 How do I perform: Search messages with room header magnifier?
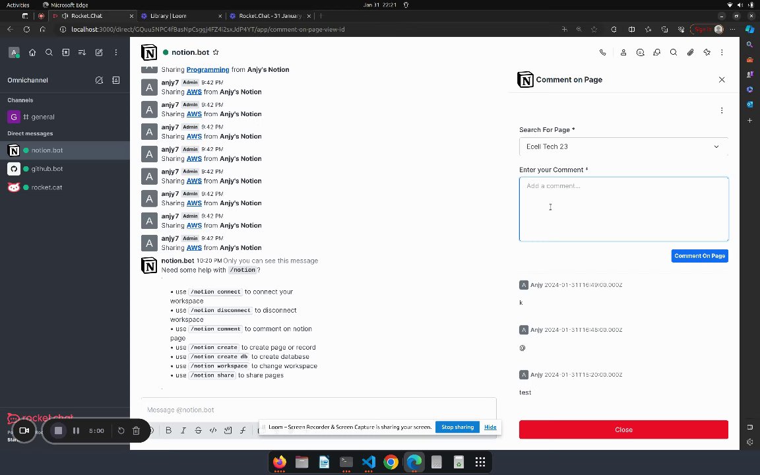click(673, 52)
